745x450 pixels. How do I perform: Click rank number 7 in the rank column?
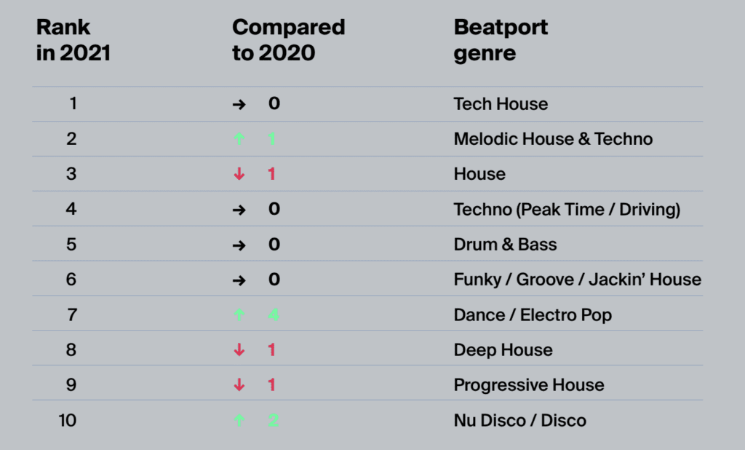(x=71, y=315)
